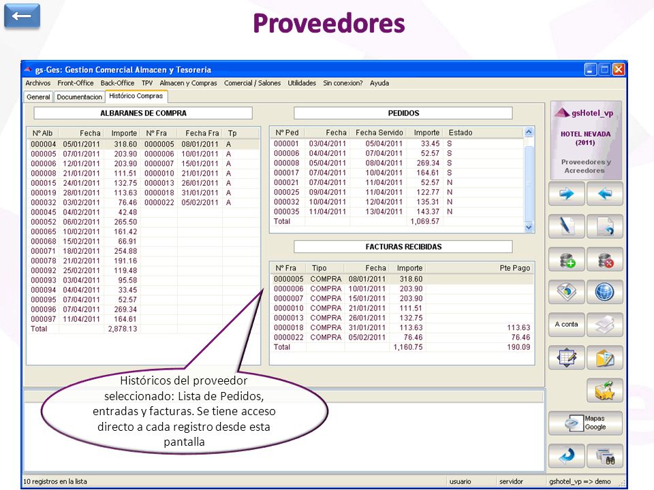Image resolution: width=654 pixels, height=490 pixels.
Task: Open the Utilidades menu
Action: pos(302,83)
